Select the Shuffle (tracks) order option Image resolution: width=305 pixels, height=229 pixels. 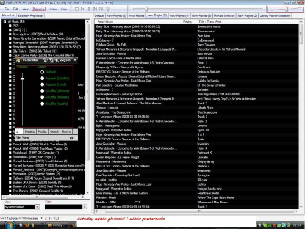(42, 104)
